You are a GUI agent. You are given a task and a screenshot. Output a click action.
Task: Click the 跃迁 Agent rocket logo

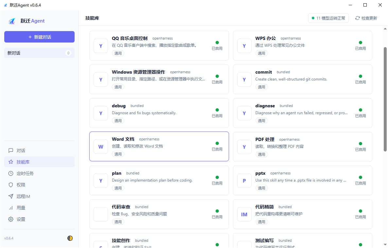click(x=12, y=21)
